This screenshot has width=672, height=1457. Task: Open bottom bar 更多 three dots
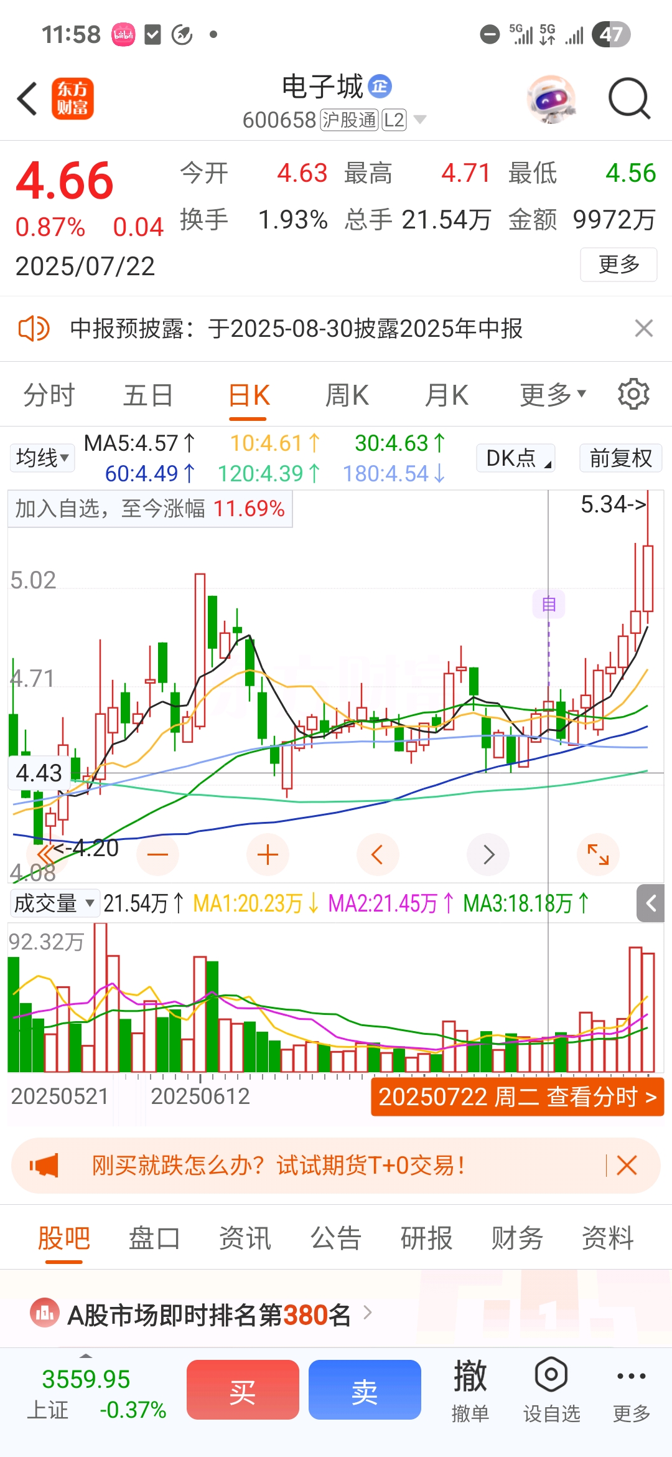tap(631, 1390)
